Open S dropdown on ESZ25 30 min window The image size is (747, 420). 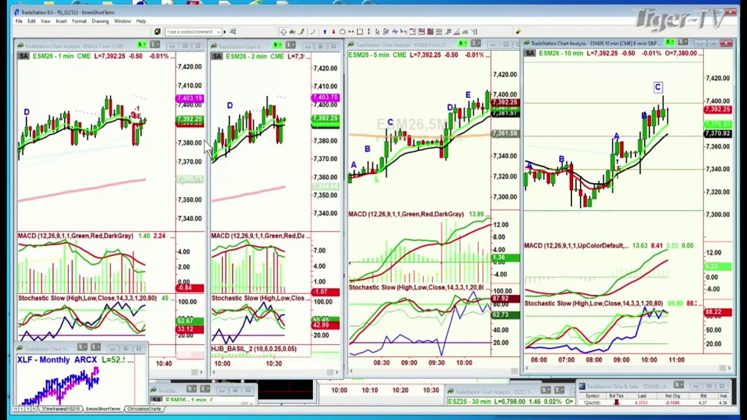[x=546, y=390]
